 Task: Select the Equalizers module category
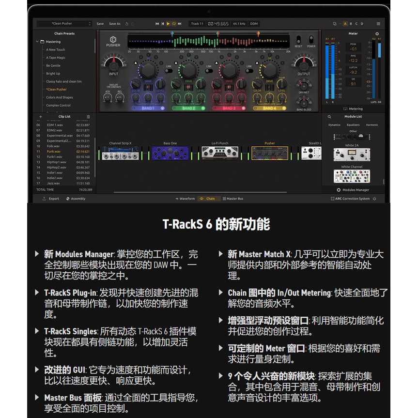point(353,125)
